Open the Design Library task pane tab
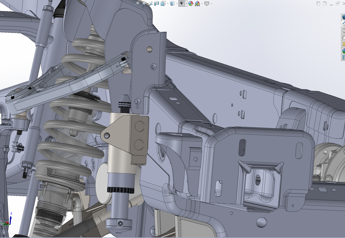The image size is (345, 238). click(x=343, y=31)
